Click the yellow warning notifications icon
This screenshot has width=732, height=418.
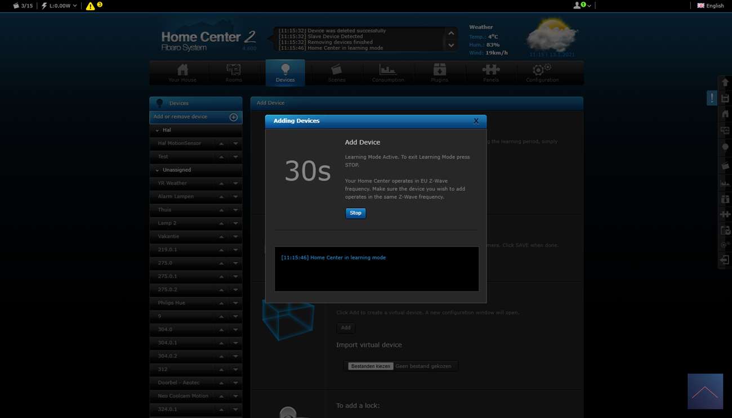(90, 6)
